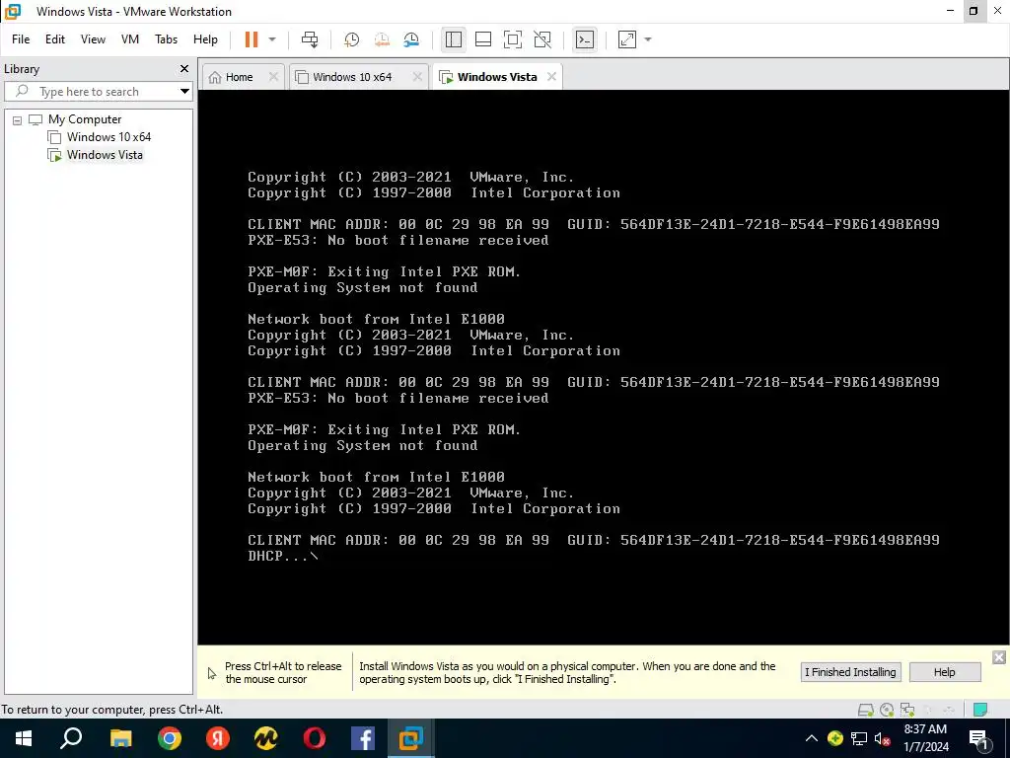Screen dimensions: 1010x758
Task: Click inside the VM console screen
Action: click(604, 367)
